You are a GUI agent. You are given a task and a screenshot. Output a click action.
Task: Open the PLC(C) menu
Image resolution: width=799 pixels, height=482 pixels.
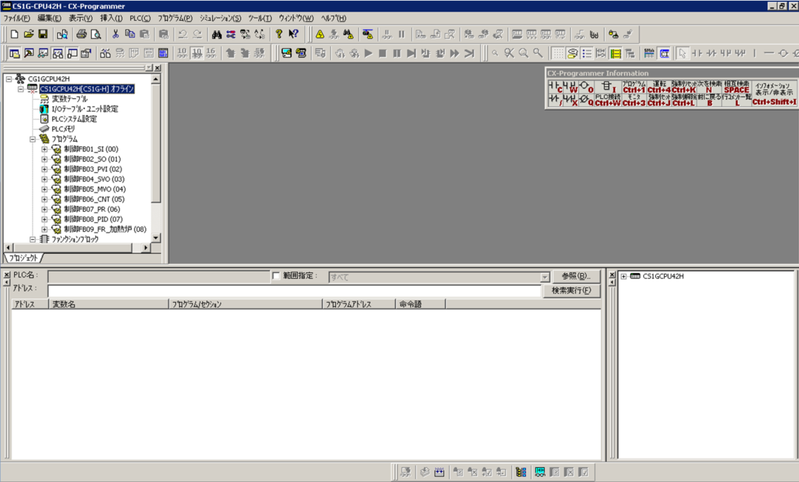[140, 18]
